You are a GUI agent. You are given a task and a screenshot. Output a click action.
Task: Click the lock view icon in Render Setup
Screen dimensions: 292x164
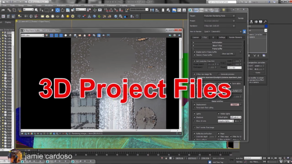click(x=245, y=31)
